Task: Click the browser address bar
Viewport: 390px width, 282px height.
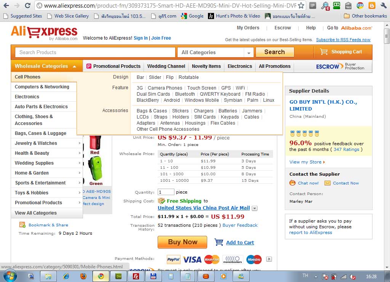Action: coord(171,5)
